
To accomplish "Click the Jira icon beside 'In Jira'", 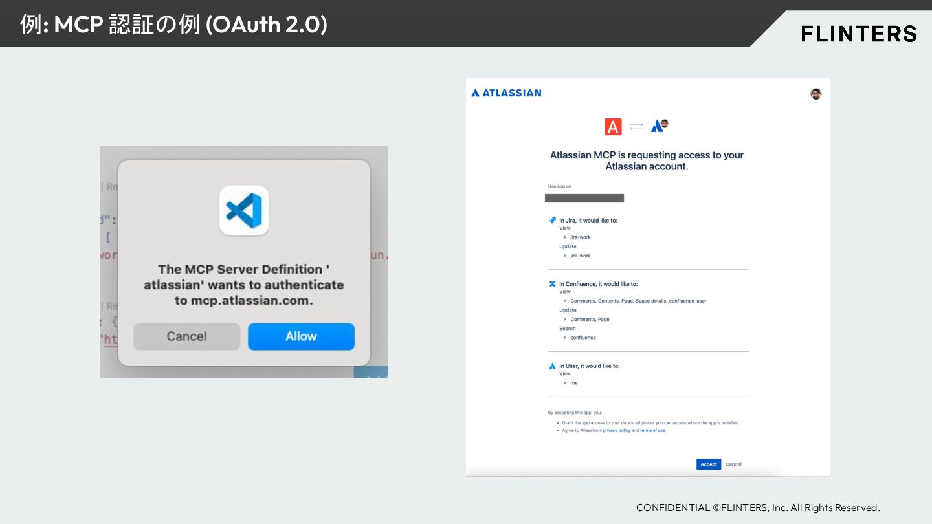I will point(552,220).
